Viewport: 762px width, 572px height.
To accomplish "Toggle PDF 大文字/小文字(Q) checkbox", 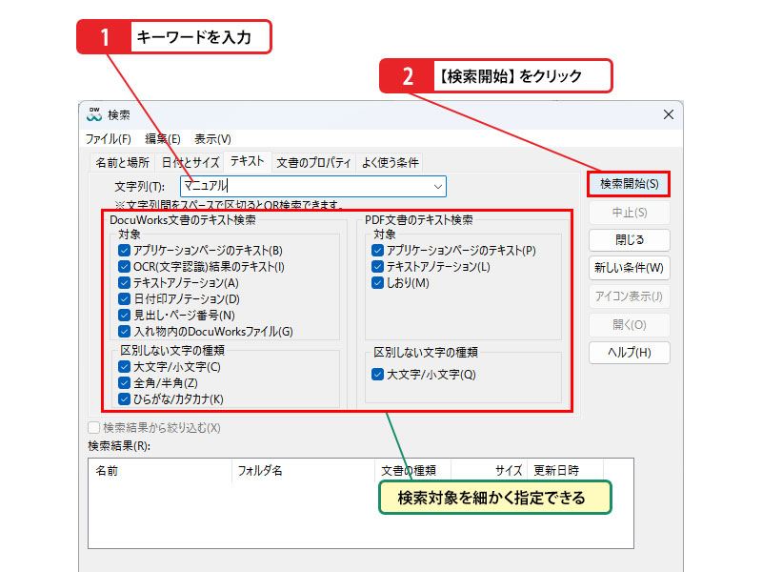I will (x=377, y=374).
